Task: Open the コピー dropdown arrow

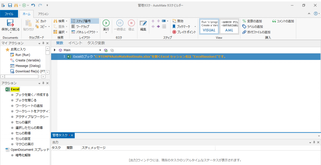Action: click(x=49, y=27)
